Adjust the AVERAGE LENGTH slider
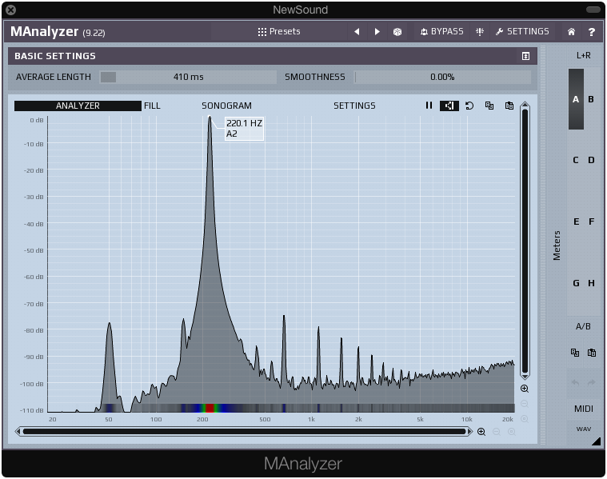 coord(188,77)
